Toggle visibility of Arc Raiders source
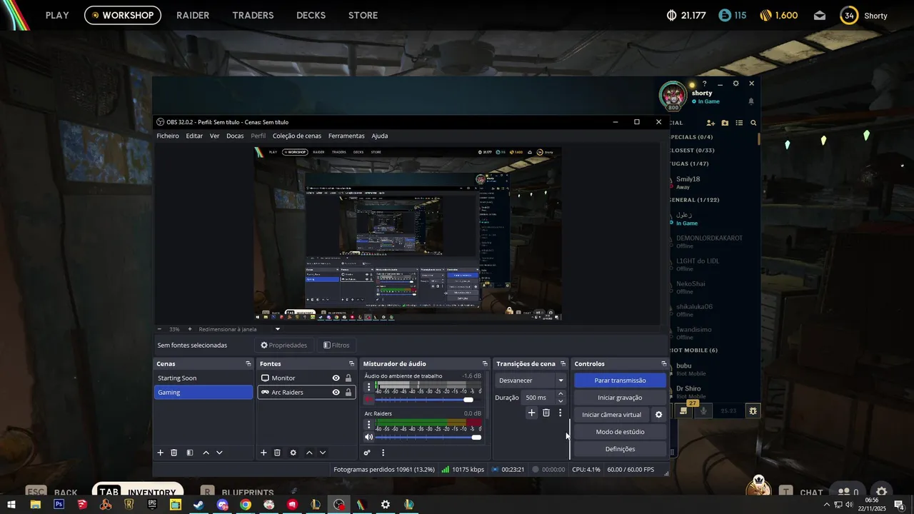This screenshot has width=914, height=514. (x=336, y=393)
